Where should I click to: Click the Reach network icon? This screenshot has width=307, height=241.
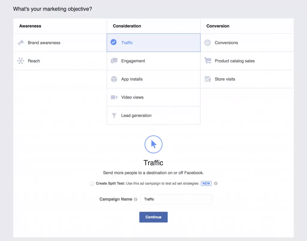coord(21,61)
